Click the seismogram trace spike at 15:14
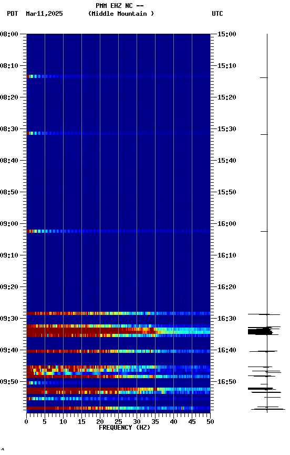 coord(264,78)
